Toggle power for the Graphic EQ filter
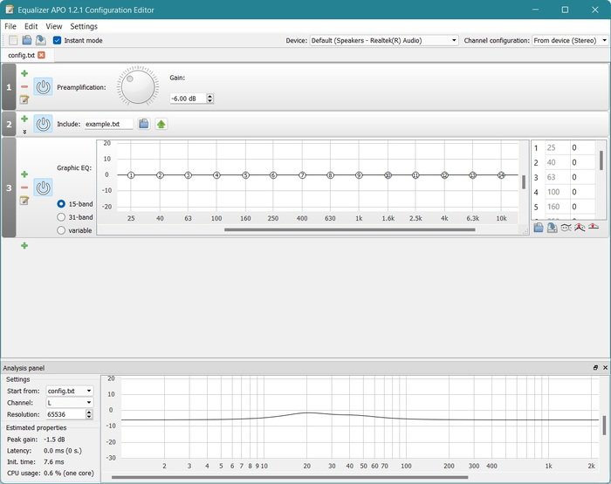This screenshot has height=484, width=611. coord(43,187)
